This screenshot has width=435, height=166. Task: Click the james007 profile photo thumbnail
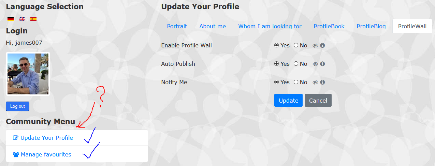click(28, 74)
